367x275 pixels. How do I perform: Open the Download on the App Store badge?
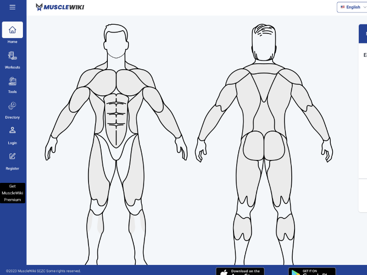tap(240, 271)
